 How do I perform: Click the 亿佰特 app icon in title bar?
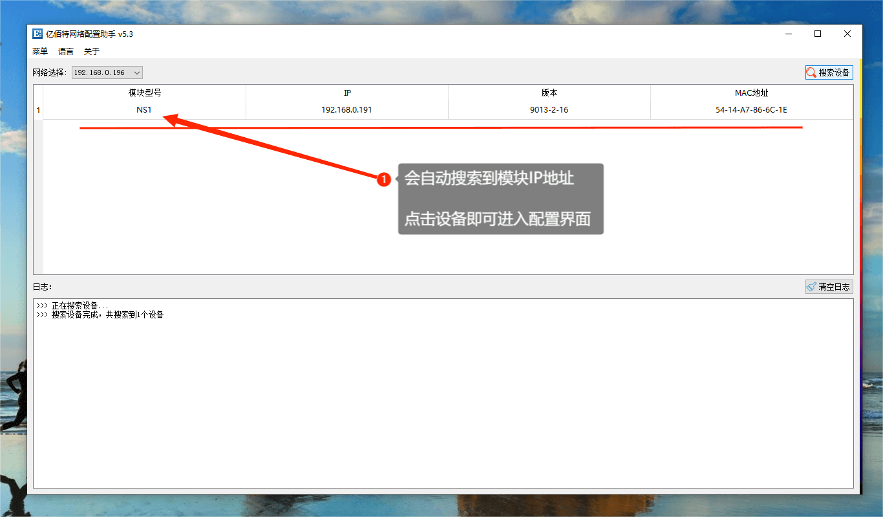pyautogui.click(x=37, y=34)
